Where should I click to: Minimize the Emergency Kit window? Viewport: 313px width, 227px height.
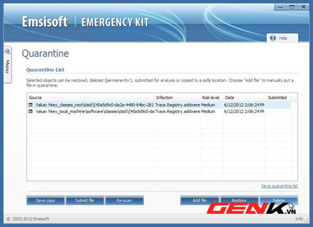click(x=280, y=8)
